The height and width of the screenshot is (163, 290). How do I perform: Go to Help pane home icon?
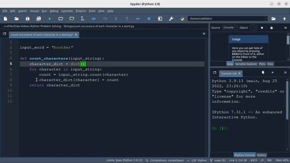(262, 28)
